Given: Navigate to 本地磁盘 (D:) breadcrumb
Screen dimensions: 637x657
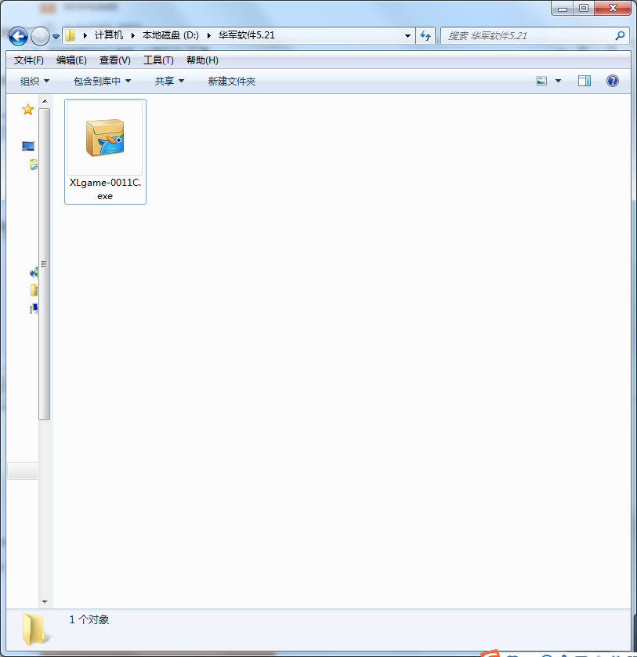Looking at the screenshot, I should (171, 35).
